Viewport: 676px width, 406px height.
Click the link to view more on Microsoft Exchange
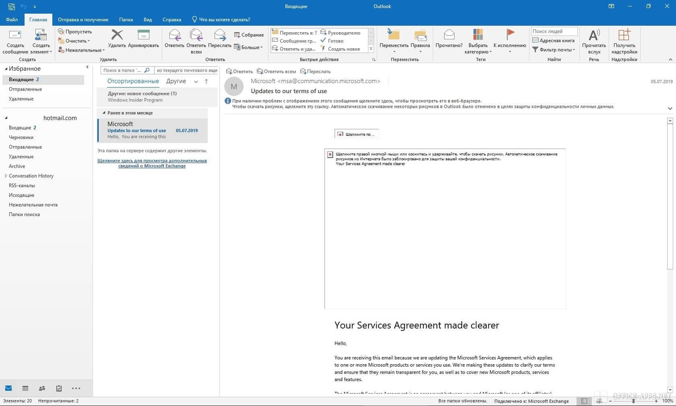(x=152, y=163)
